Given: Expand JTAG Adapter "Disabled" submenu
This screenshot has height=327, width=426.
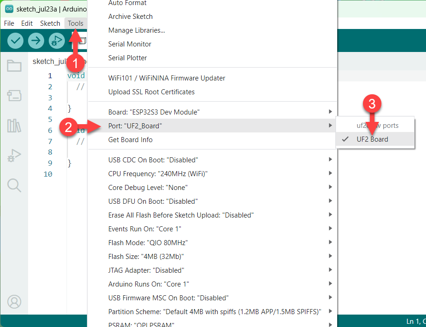Looking at the screenshot, I should 213,270.
